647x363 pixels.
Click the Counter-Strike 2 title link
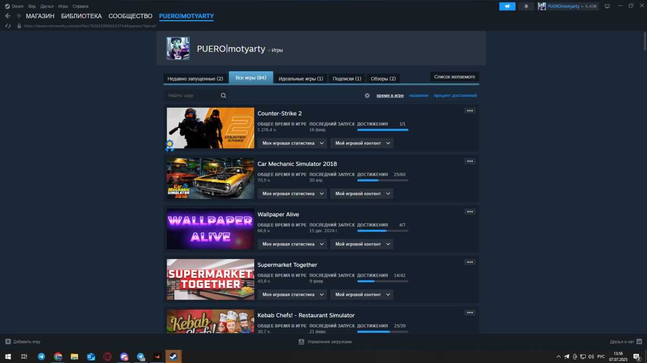click(x=280, y=113)
